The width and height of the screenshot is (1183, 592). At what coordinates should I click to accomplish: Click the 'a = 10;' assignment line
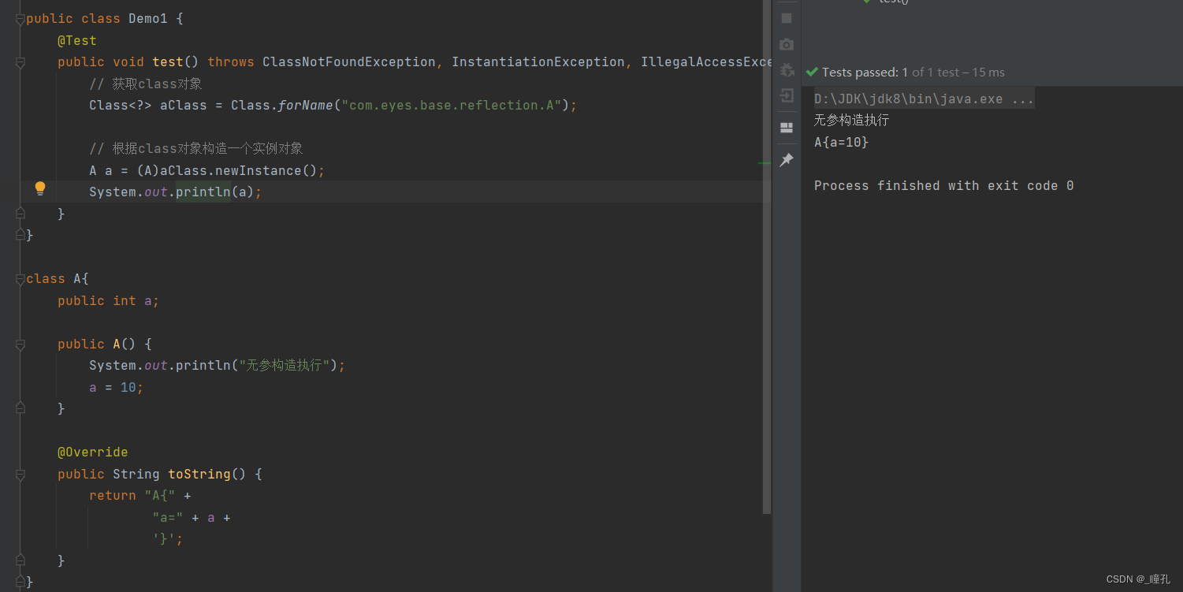pyautogui.click(x=116, y=388)
